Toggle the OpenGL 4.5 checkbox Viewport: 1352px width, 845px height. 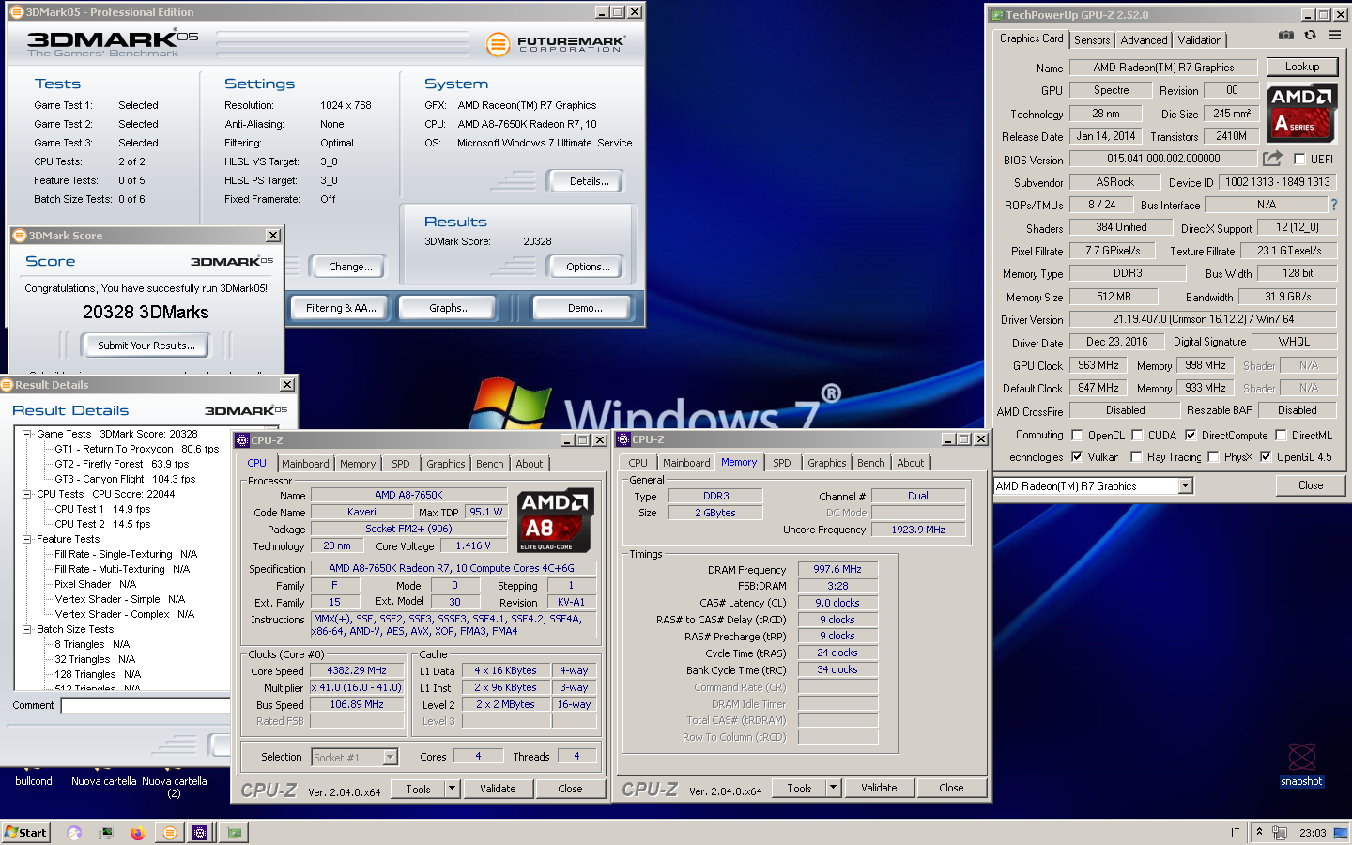point(1266,457)
